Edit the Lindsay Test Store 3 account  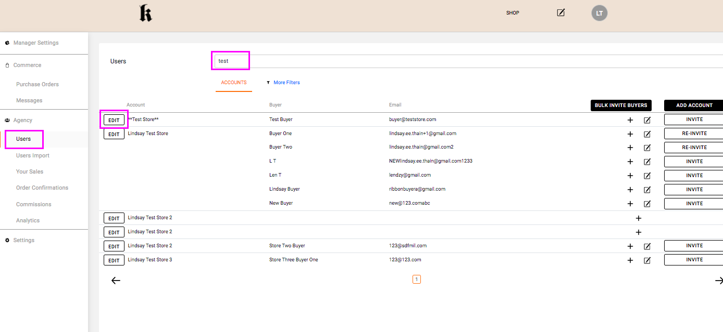[114, 260]
